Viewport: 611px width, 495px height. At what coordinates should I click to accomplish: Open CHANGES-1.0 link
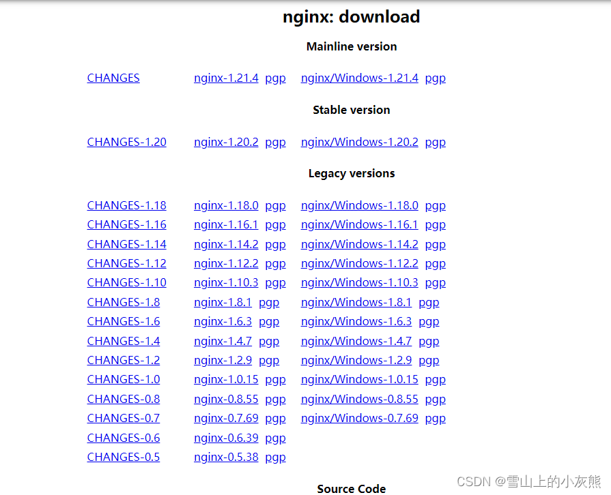(x=123, y=379)
